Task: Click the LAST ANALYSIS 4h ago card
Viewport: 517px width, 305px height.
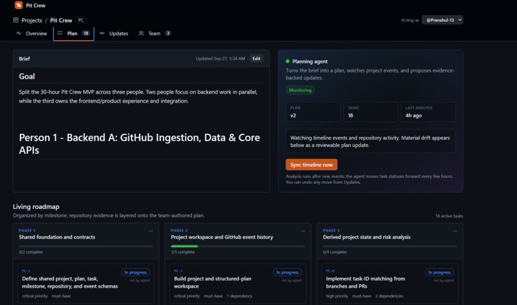Action: [428, 112]
